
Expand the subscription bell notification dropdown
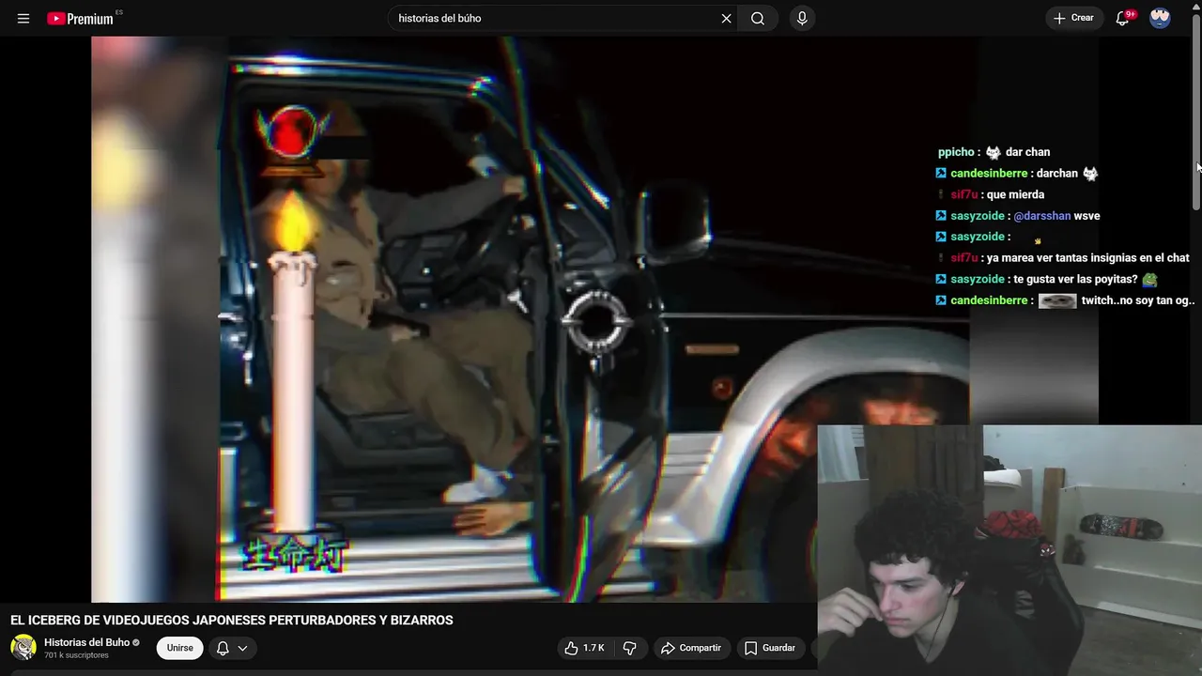pyautogui.click(x=233, y=648)
